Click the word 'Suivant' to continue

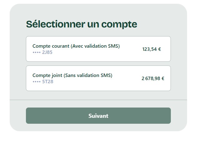coord(98,116)
